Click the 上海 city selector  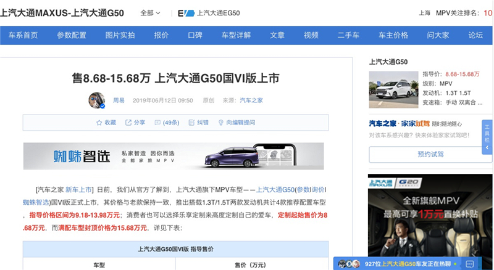point(424,13)
